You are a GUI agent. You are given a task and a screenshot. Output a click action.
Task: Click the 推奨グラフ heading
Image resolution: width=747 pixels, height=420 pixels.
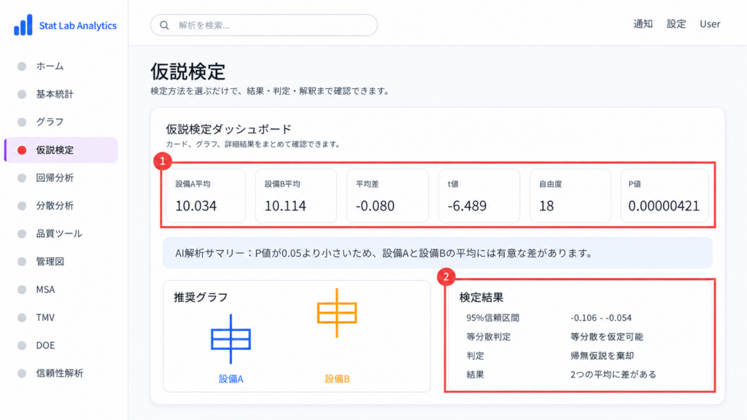(x=201, y=297)
